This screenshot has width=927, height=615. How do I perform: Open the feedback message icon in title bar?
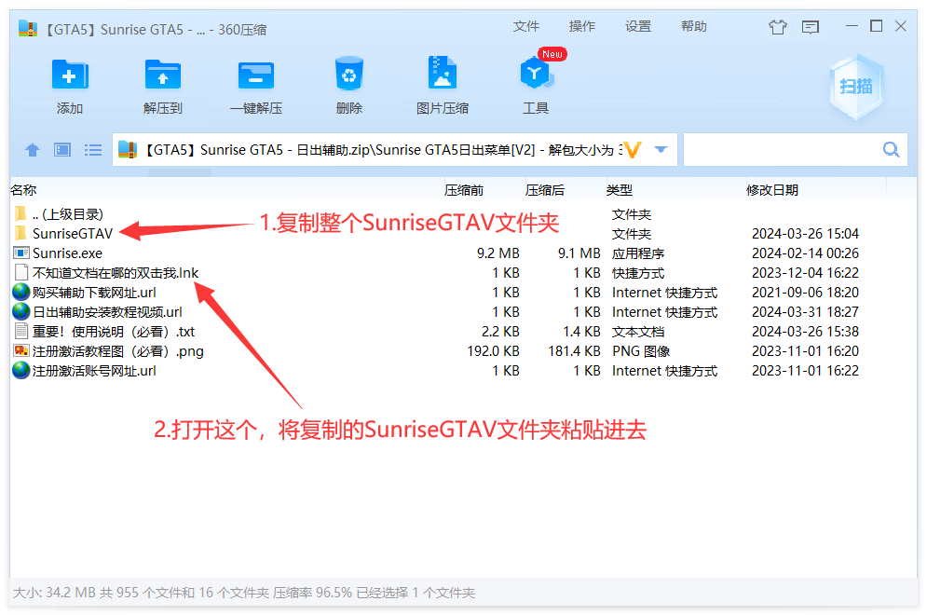(x=810, y=26)
